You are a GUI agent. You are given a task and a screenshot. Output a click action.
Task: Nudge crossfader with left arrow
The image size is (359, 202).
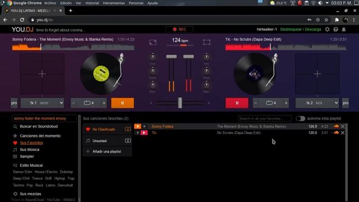pos(151,103)
